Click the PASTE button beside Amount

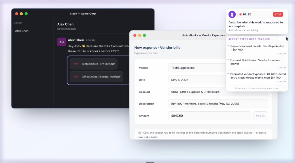pyautogui.click(x=260, y=116)
